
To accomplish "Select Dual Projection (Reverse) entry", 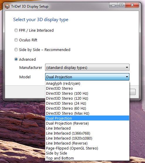I will point(87,123).
